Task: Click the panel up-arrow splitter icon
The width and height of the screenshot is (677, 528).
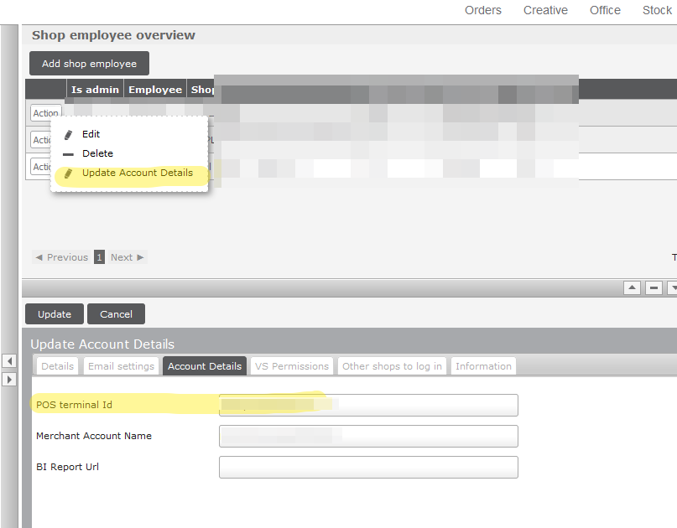Action: point(632,287)
